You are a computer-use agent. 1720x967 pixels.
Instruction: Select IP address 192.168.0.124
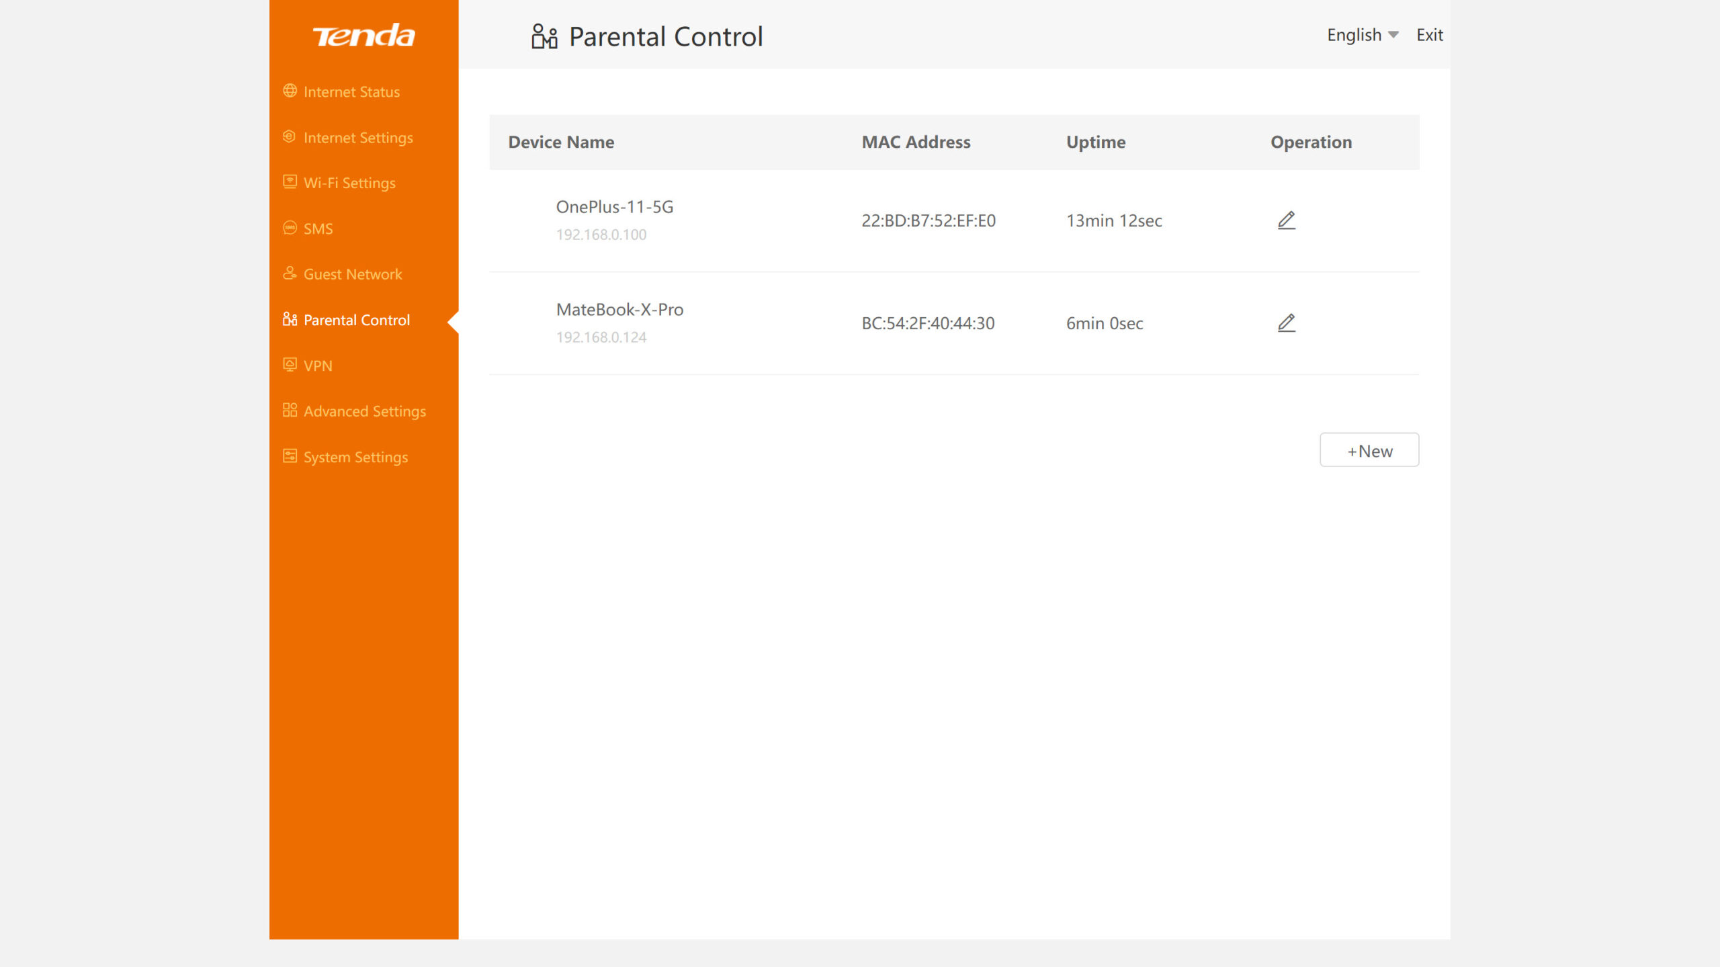(601, 337)
